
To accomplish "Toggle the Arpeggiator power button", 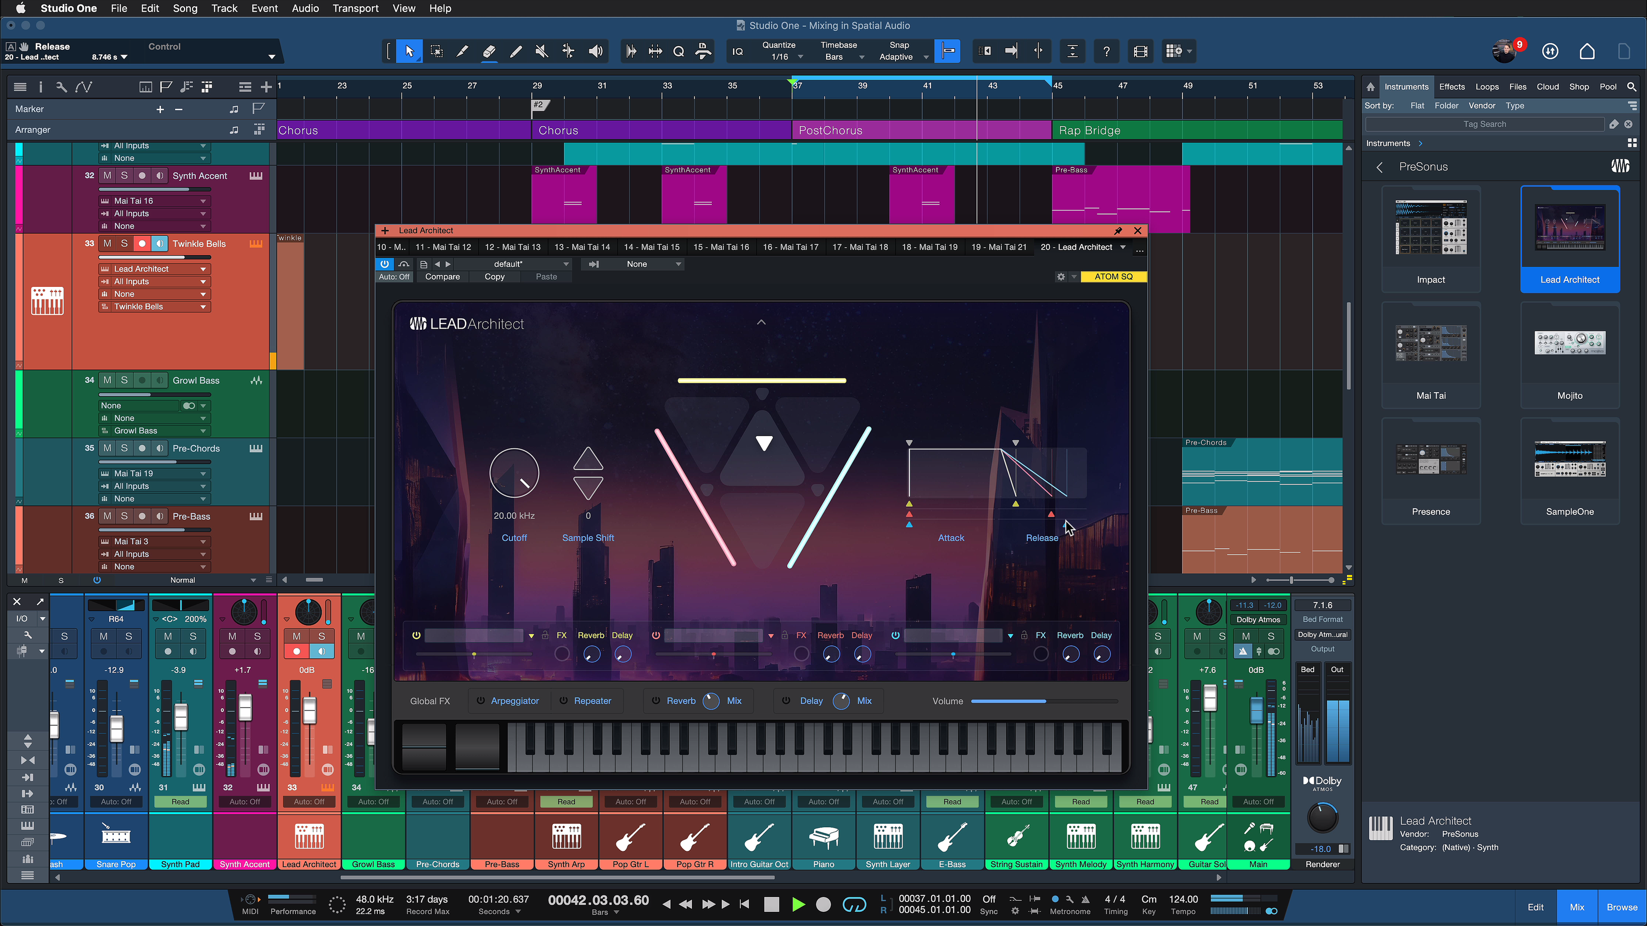I will pyautogui.click(x=481, y=701).
